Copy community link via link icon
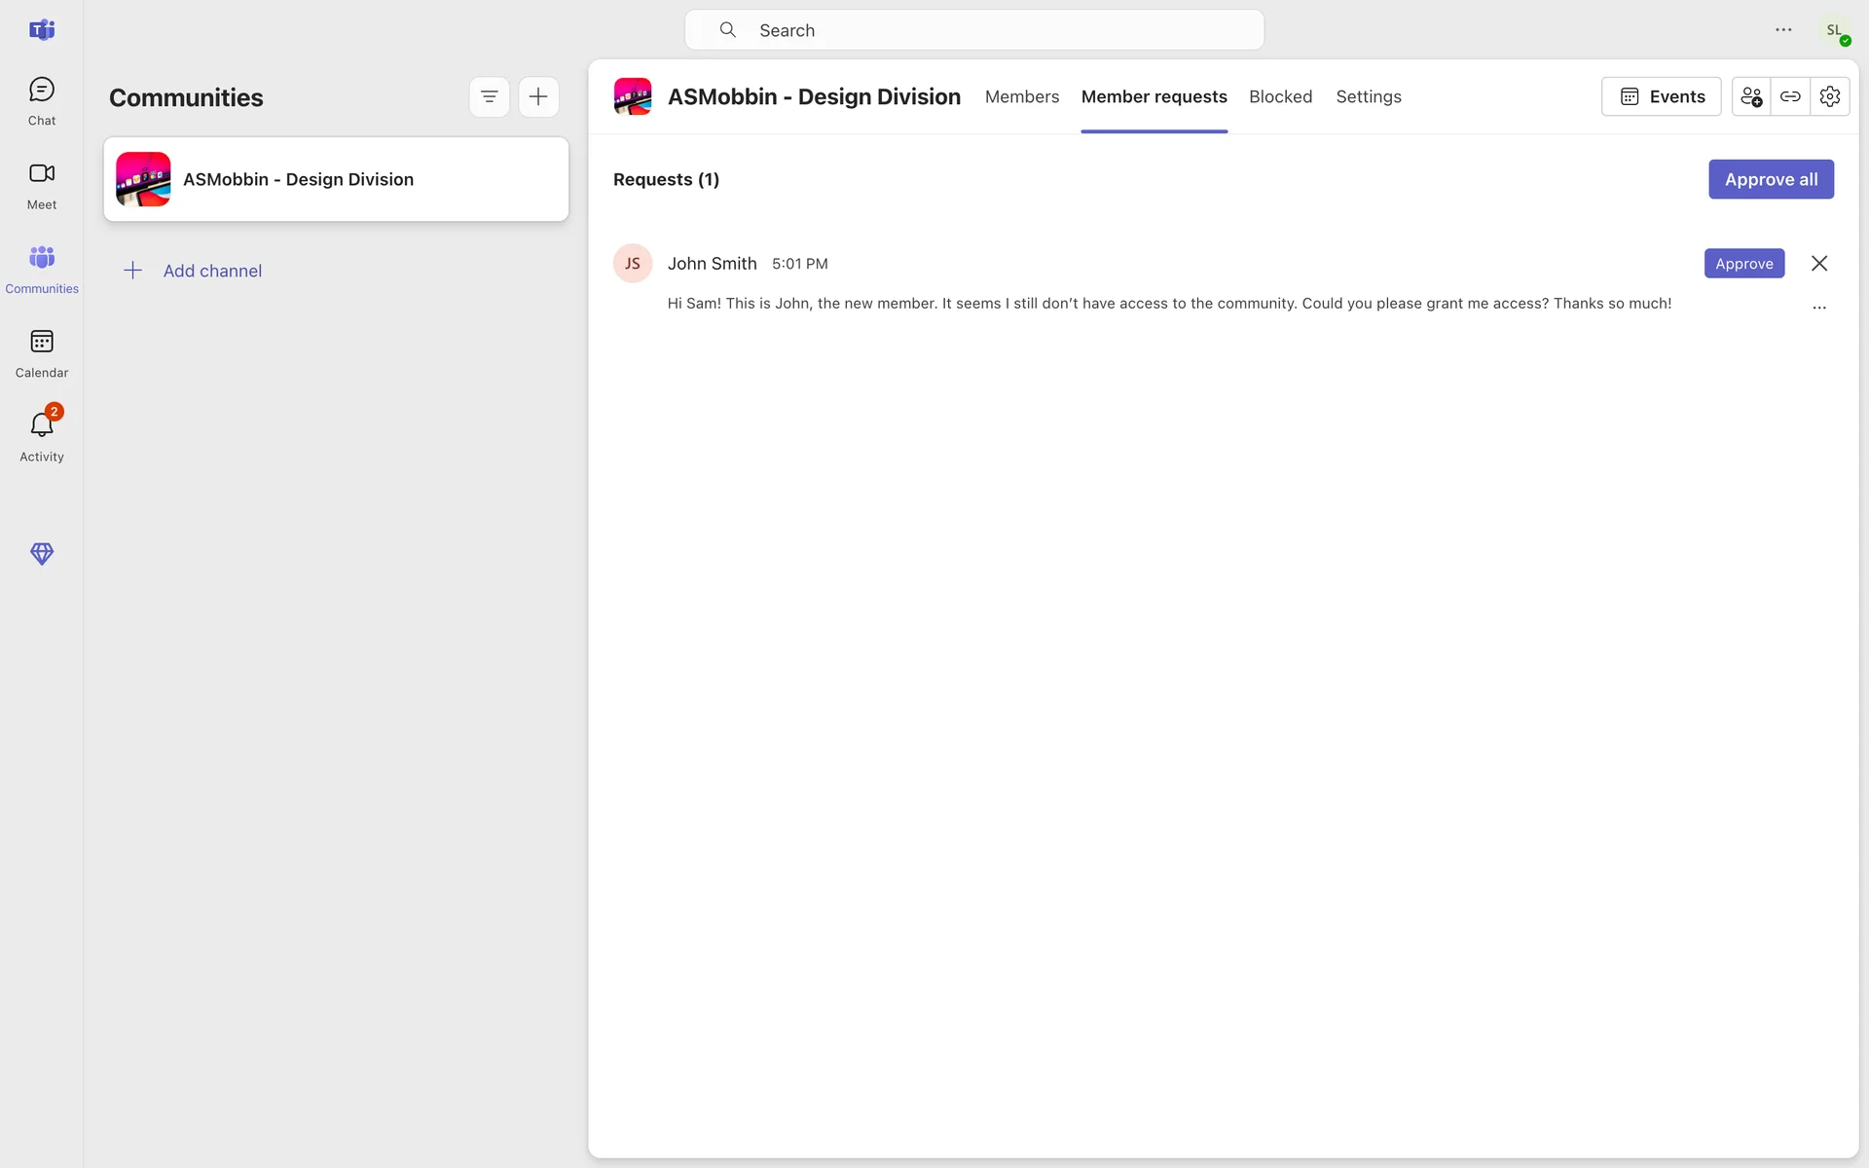The image size is (1869, 1168). [1790, 96]
